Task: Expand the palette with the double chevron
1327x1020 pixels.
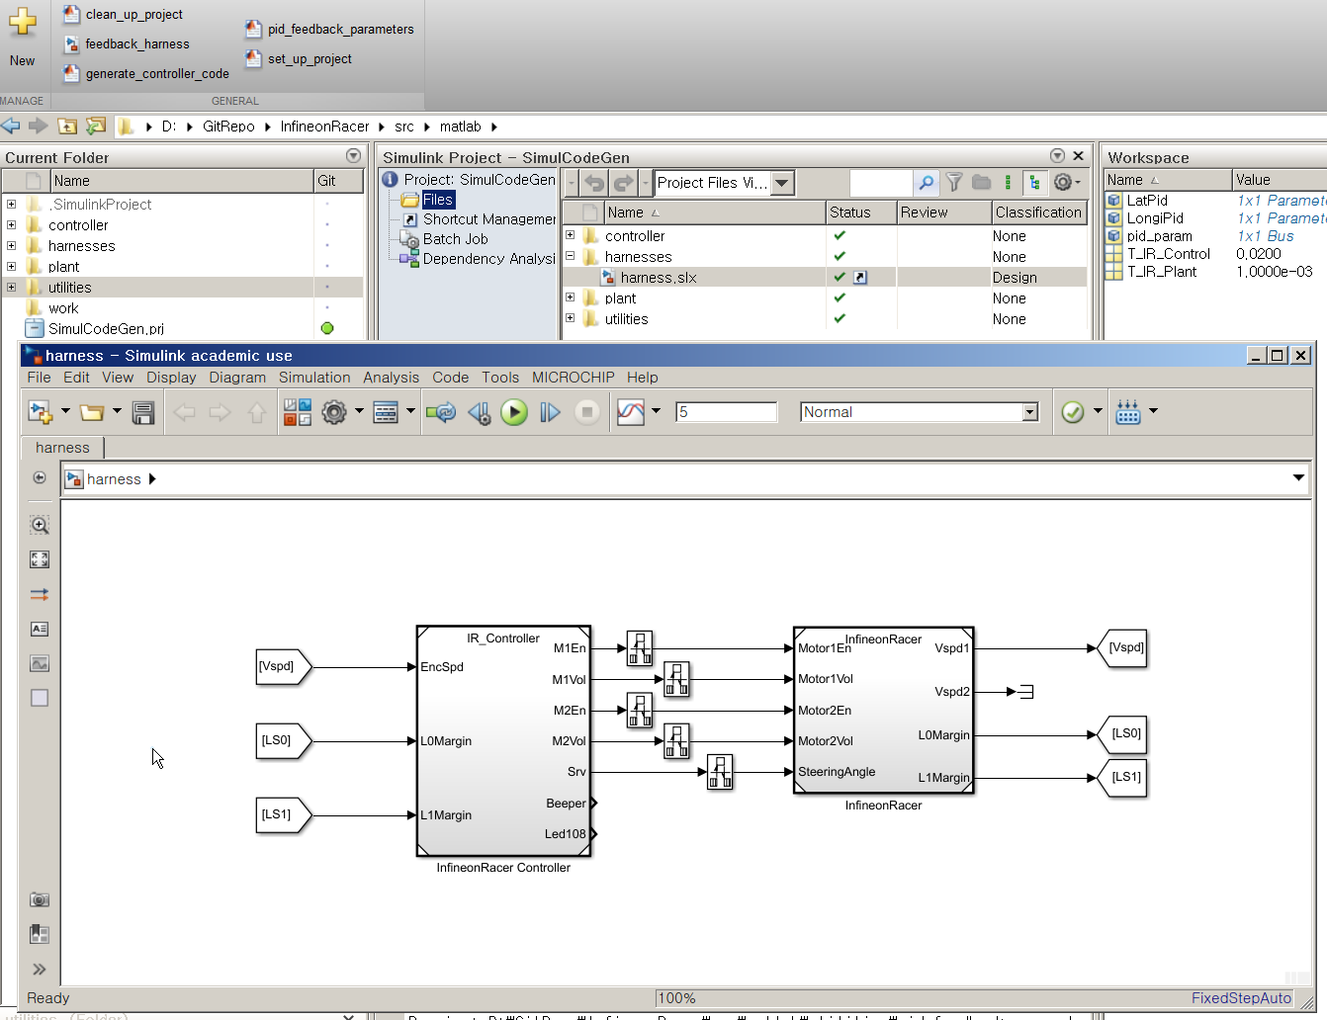Action: point(40,970)
